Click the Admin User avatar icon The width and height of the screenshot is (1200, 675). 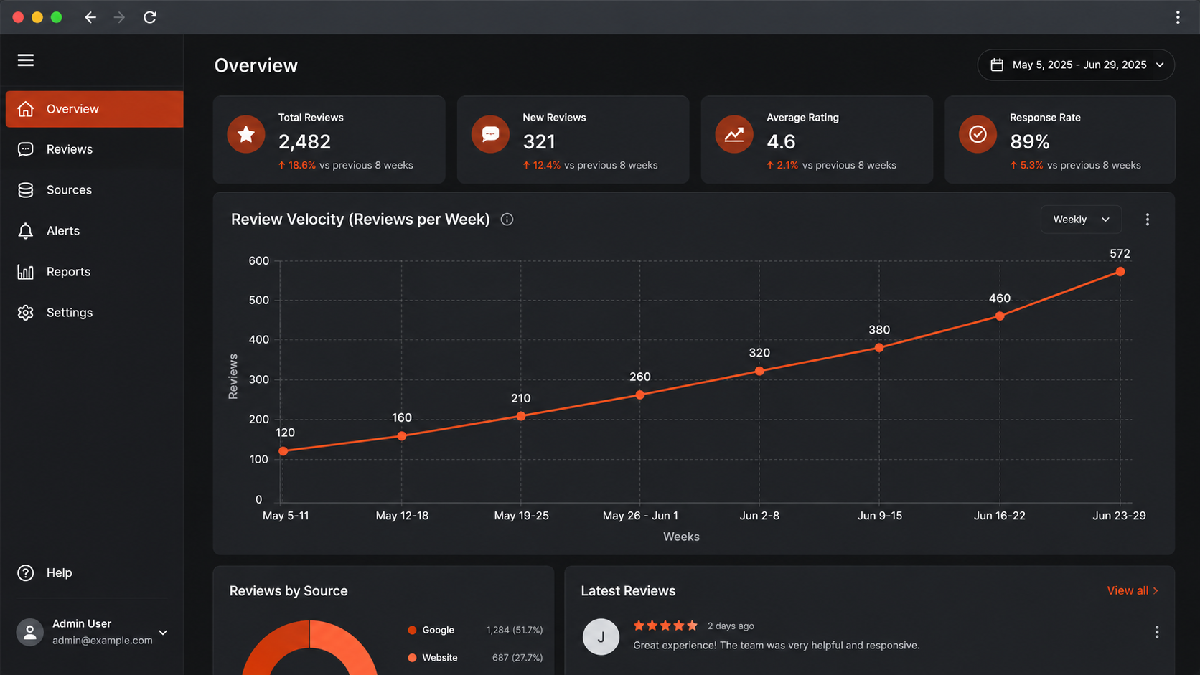click(x=30, y=632)
